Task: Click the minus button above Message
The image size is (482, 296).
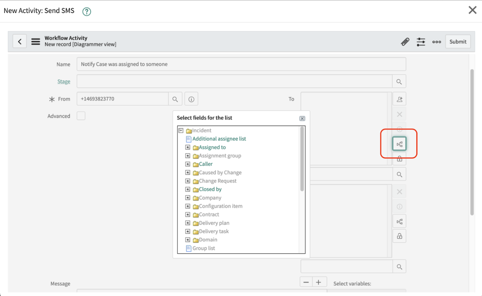Action: [306, 282]
